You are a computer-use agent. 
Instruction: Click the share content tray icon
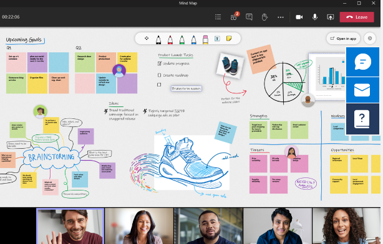pos(331,17)
